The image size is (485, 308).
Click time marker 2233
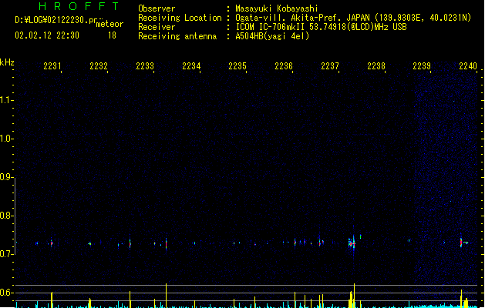(x=145, y=65)
